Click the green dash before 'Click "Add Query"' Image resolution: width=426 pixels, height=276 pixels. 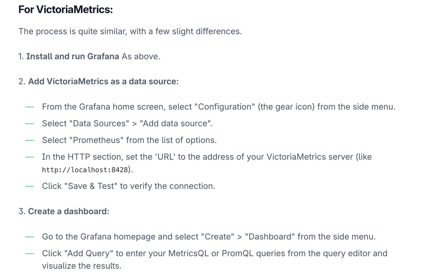(29, 253)
